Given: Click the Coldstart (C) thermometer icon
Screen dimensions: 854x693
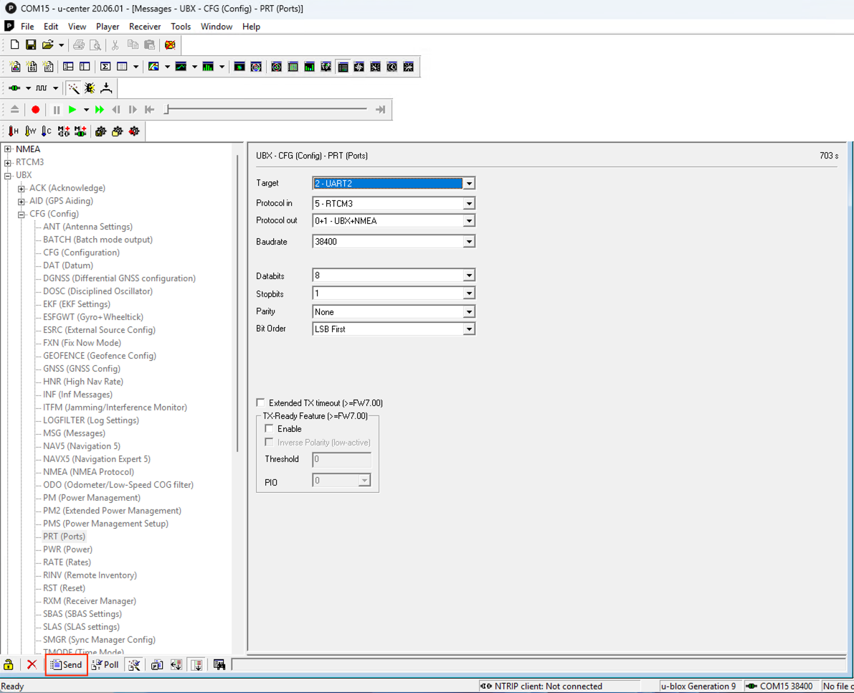Looking at the screenshot, I should coord(46,131).
